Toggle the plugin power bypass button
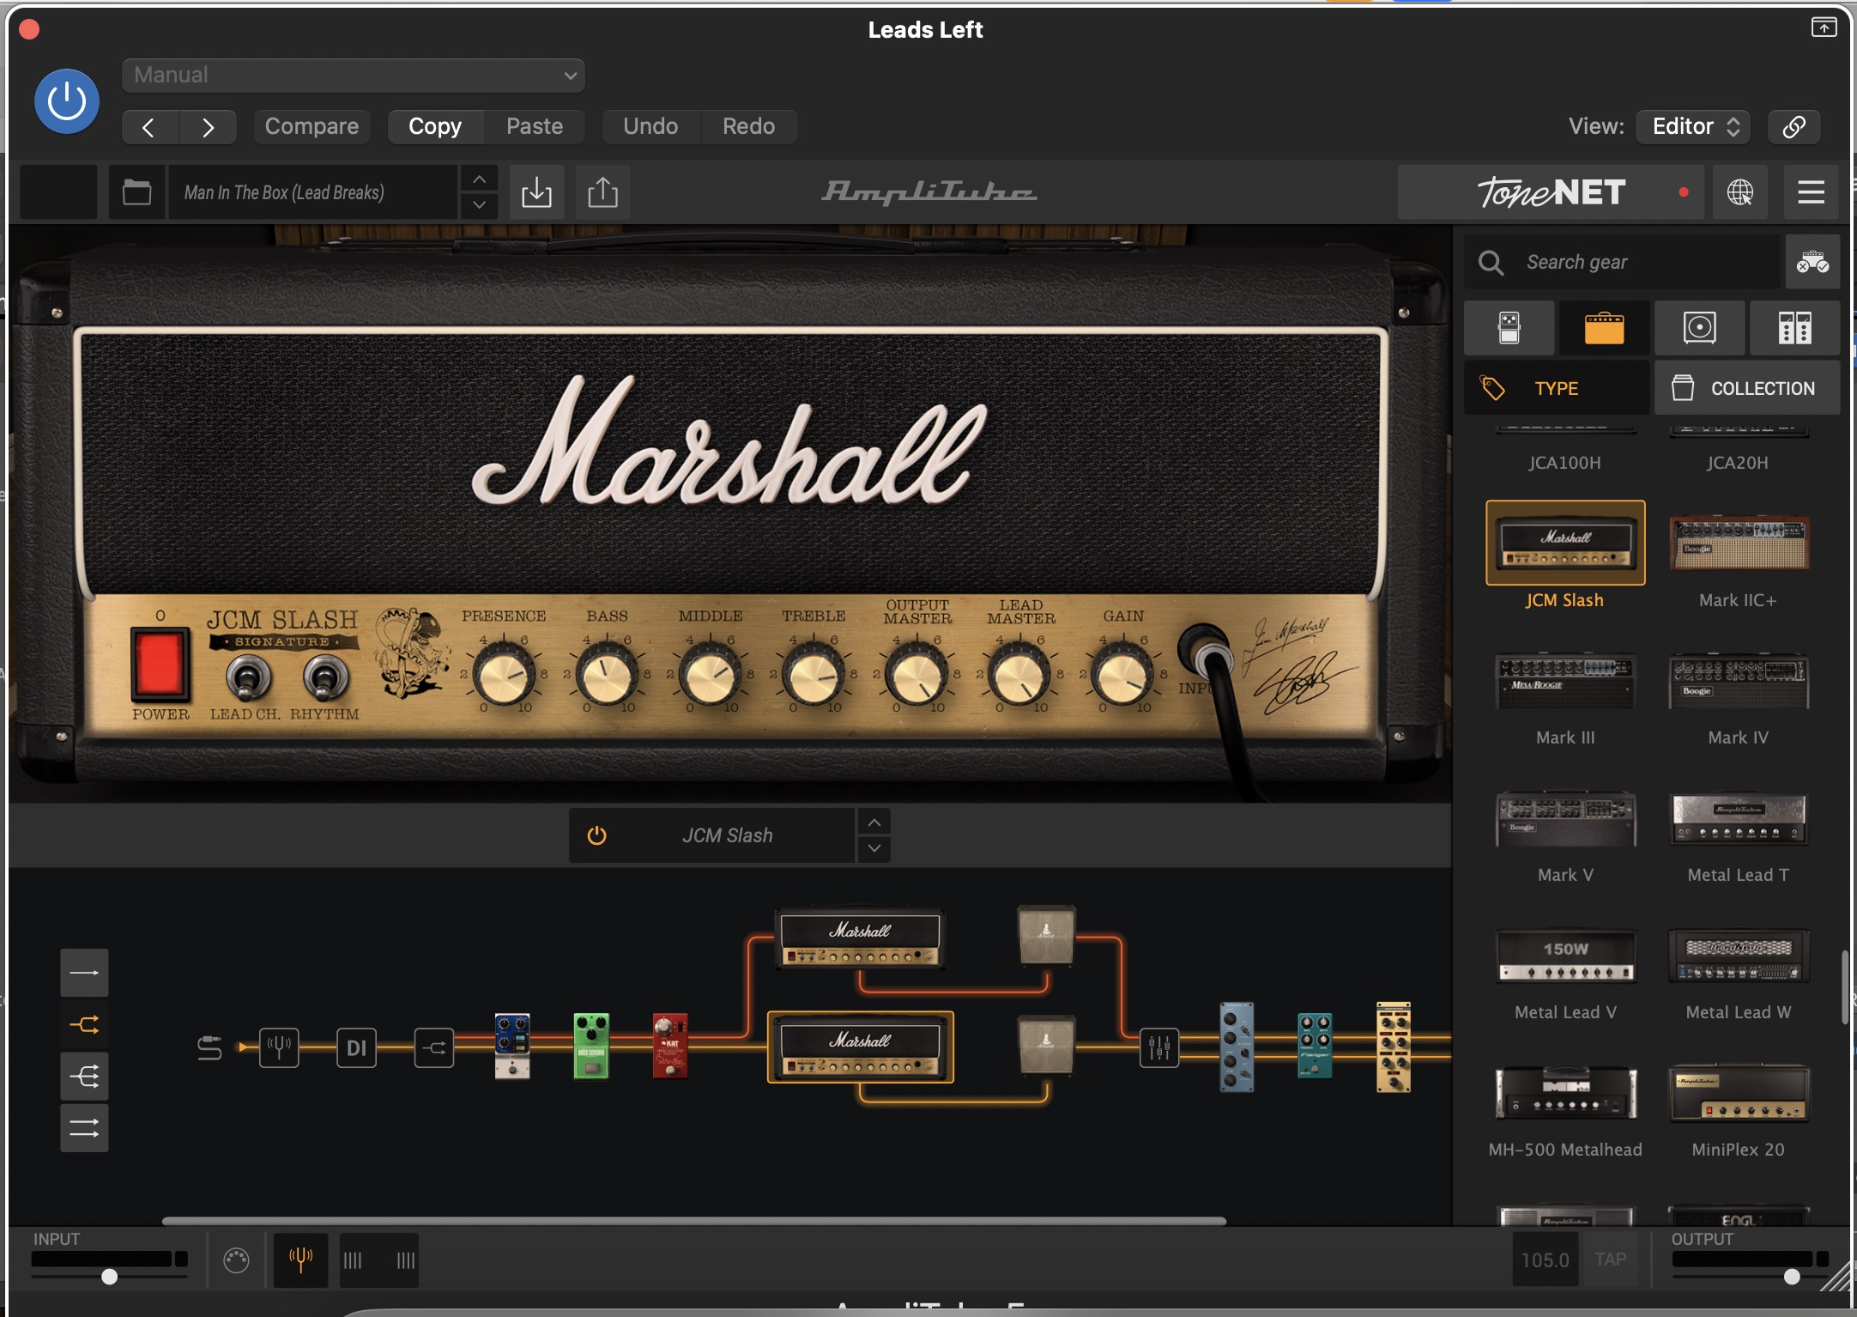1857x1317 pixels. (x=67, y=101)
